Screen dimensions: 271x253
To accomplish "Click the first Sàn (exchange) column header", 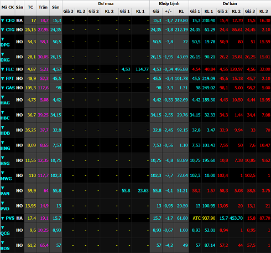I will [19, 7].
